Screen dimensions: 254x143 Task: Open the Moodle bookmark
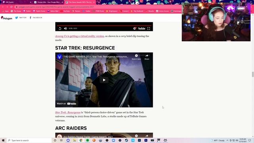pyautogui.click(x=150, y=11)
